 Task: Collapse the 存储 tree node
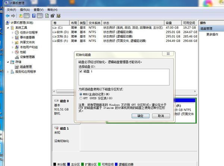point(8,62)
